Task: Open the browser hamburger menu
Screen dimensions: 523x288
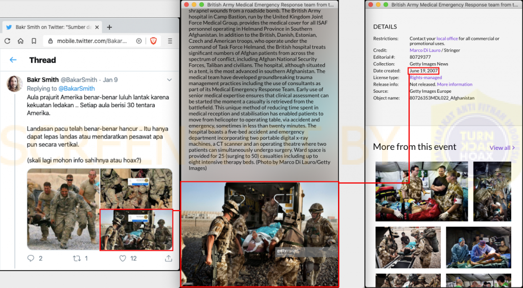Action: click(x=170, y=41)
